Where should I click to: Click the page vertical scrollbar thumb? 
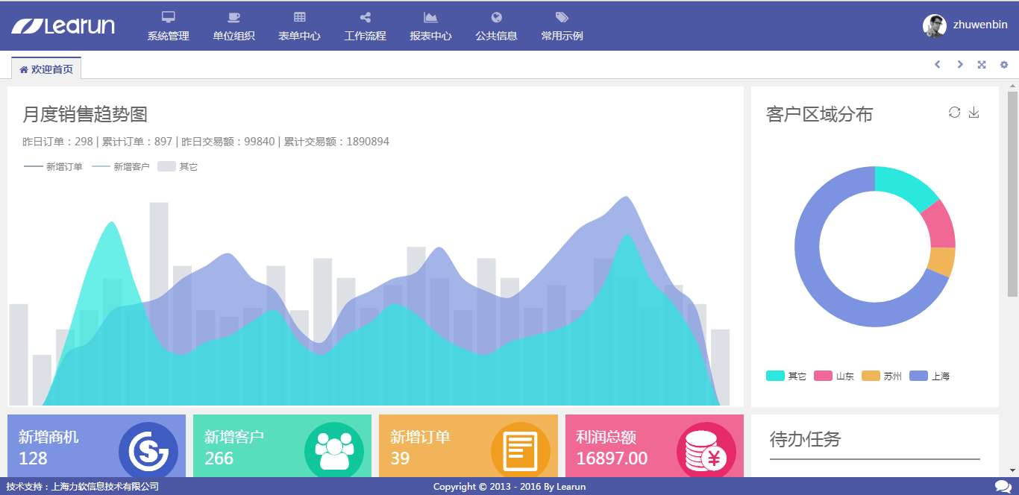(x=1012, y=194)
